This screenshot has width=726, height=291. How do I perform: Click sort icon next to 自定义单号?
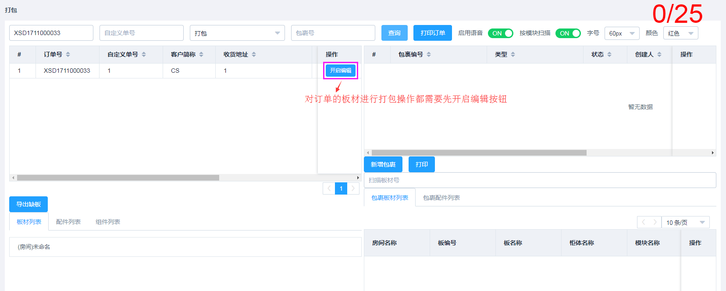pos(144,54)
